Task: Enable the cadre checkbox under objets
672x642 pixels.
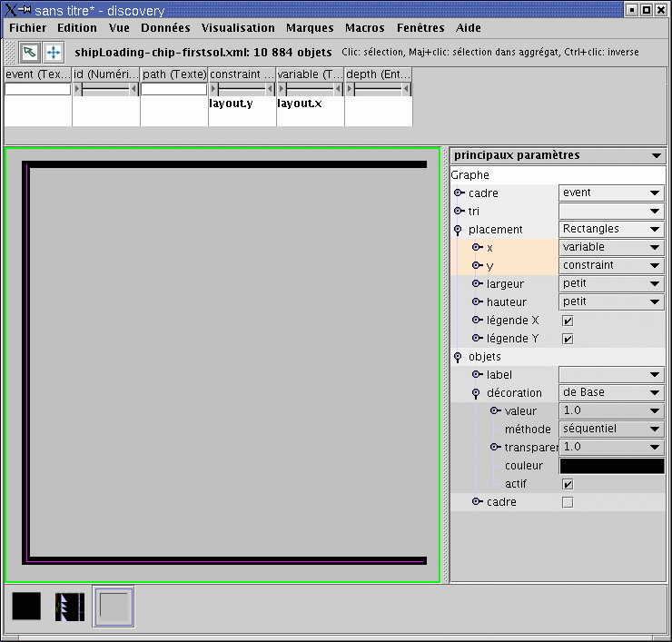Action: [568, 502]
